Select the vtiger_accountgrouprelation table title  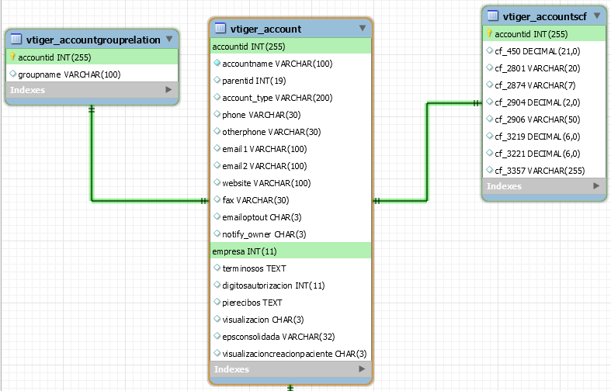93,40
